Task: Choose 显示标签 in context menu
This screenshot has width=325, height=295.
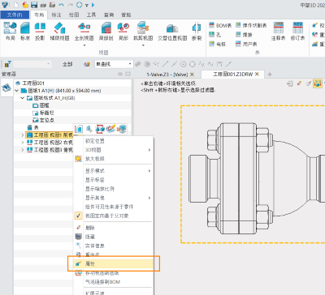Action: click(x=113, y=180)
